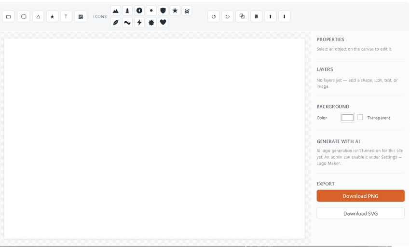Insert the pine tree icon
410x247 pixels.
[x=127, y=11]
